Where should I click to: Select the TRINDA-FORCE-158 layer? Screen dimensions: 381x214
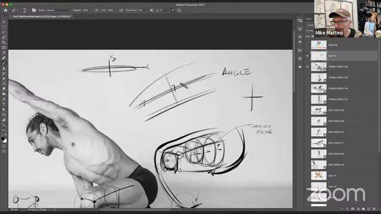coord(341,78)
